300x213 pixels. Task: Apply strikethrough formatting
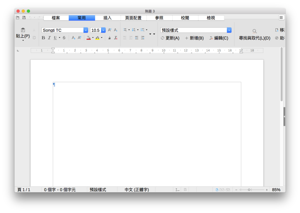tap(64, 38)
